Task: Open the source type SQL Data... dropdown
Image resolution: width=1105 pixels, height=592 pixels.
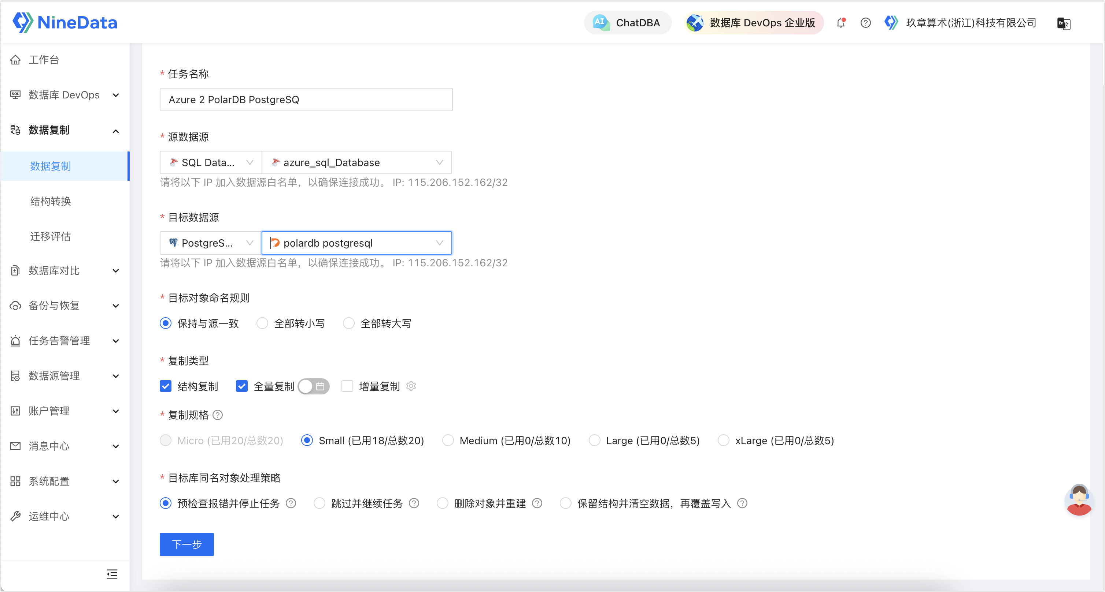Action: [211, 163]
